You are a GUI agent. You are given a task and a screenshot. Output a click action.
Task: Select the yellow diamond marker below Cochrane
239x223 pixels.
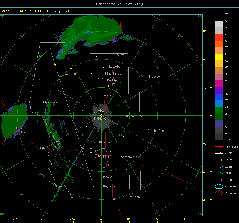(x=91, y=153)
